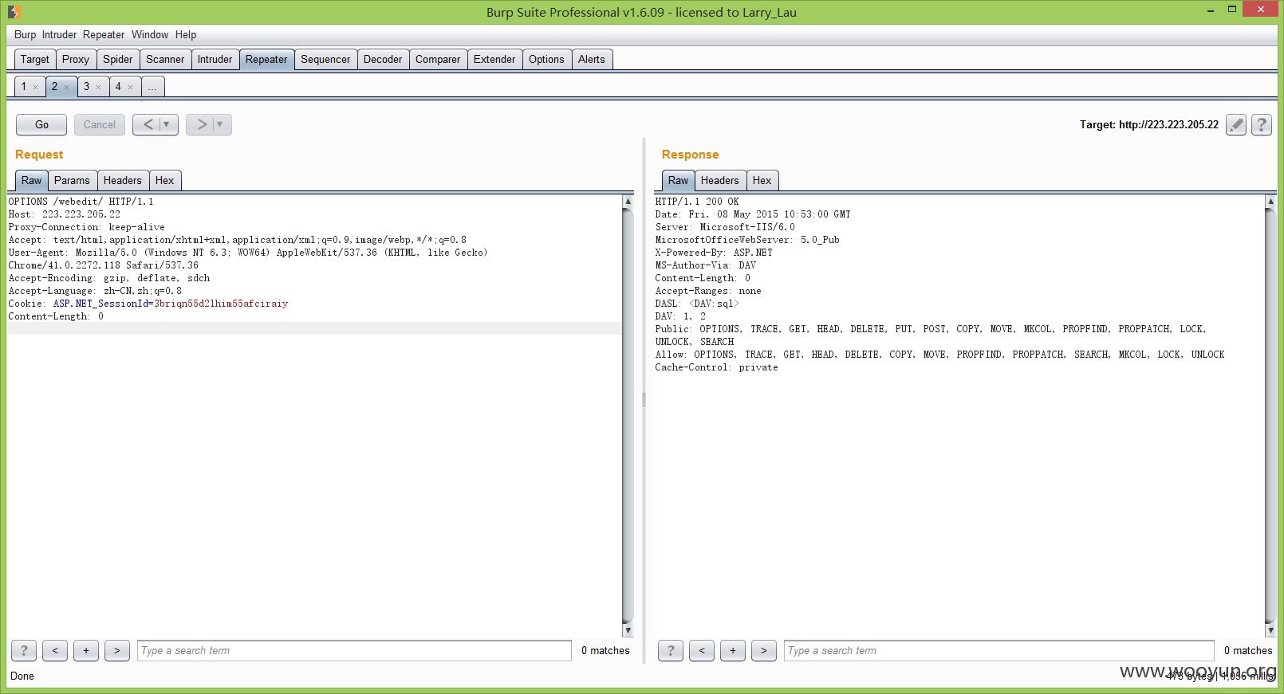The height and width of the screenshot is (694, 1284).
Task: Jump to previous Request search match
Action: click(x=55, y=650)
